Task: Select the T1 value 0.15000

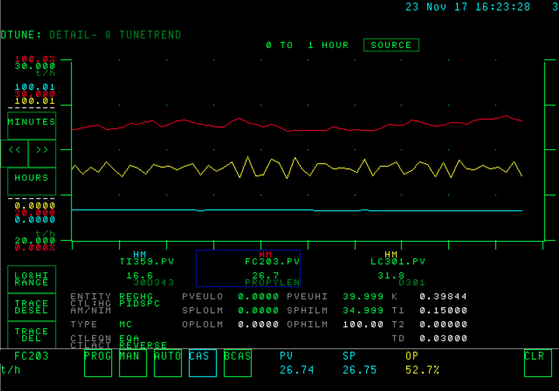Action: coord(443,310)
